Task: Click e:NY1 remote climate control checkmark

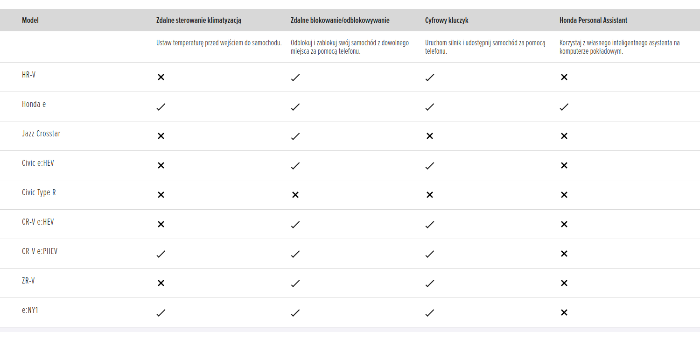Action: (161, 313)
